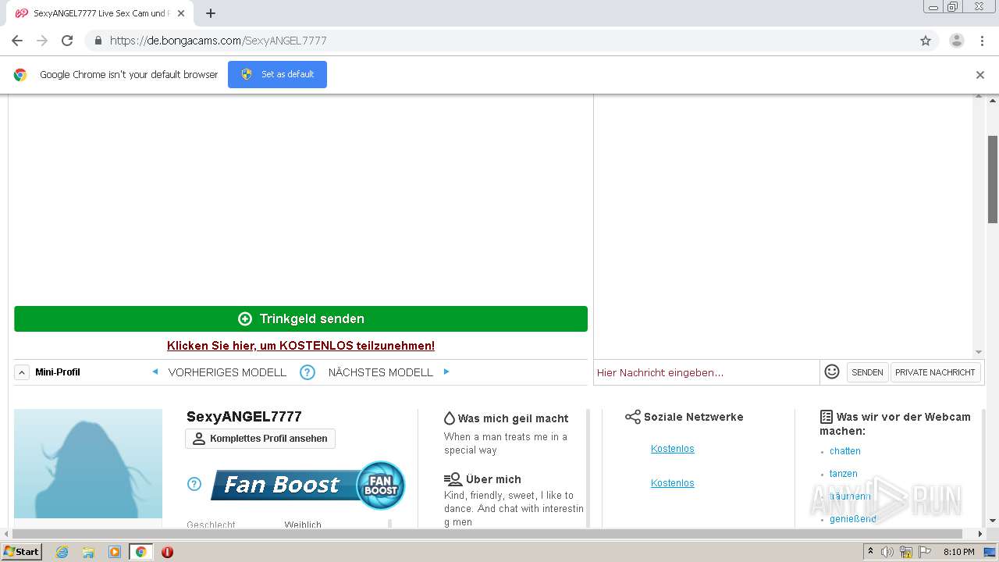Open Chrome profile avatar menu

[x=956, y=41]
